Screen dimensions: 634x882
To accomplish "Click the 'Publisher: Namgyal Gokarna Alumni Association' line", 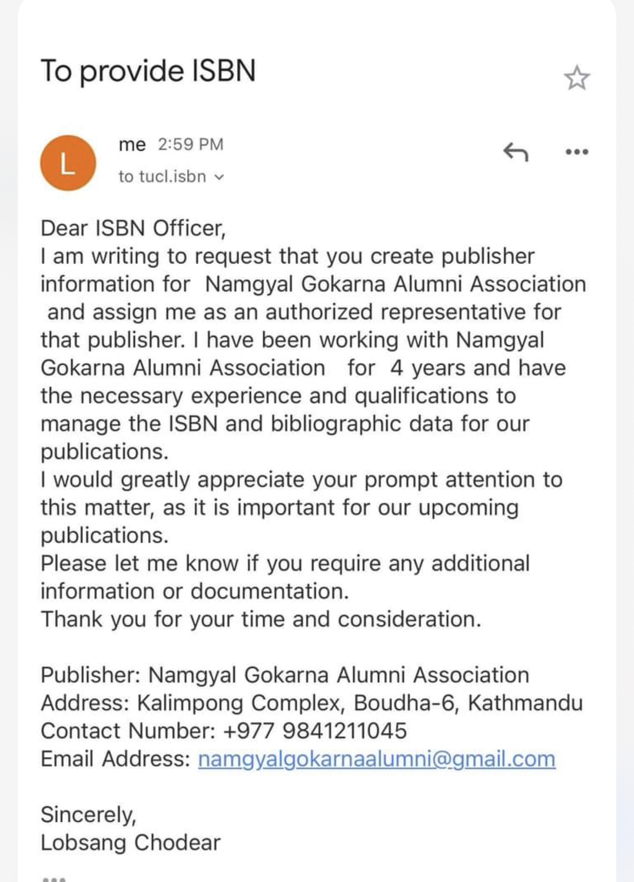I will tap(285, 675).
